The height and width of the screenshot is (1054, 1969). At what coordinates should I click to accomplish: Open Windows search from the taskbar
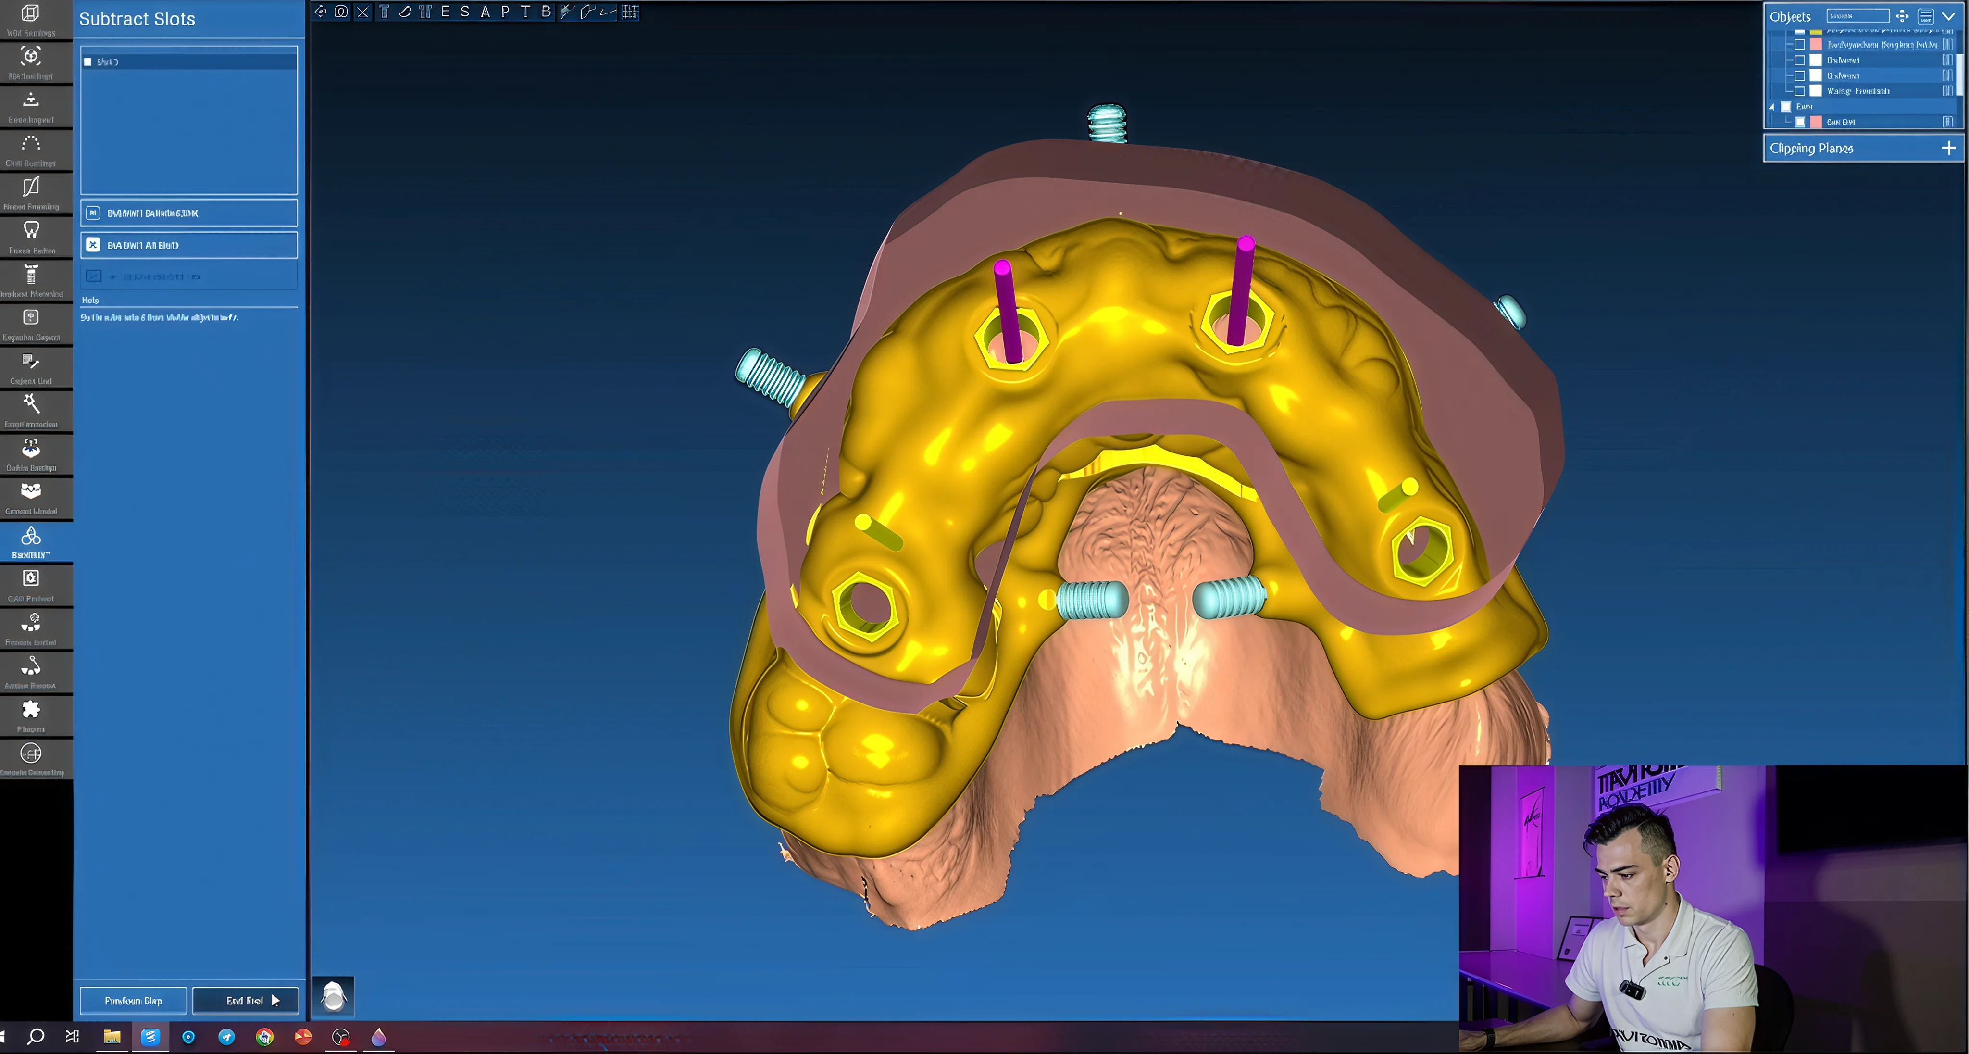pyautogui.click(x=35, y=1036)
